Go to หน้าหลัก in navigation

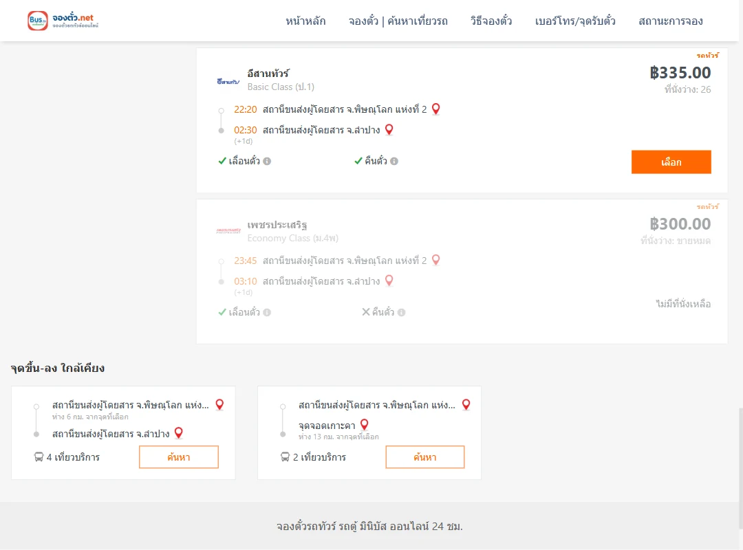pos(305,21)
